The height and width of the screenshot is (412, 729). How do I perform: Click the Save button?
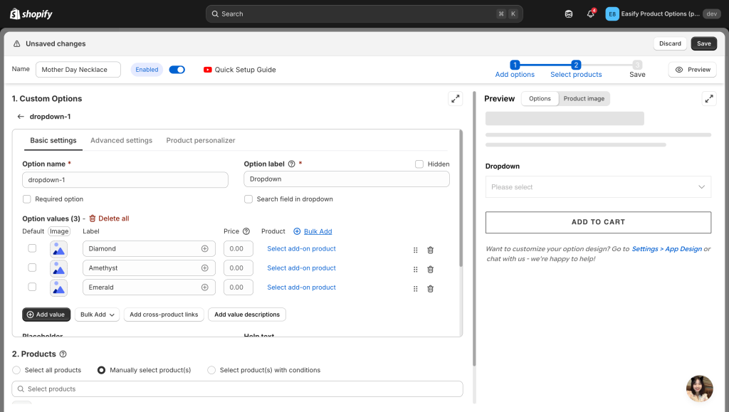click(x=703, y=43)
